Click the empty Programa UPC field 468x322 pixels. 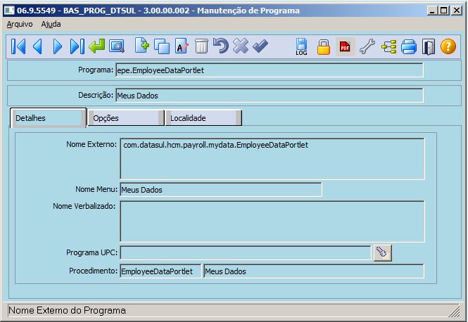[246, 253]
